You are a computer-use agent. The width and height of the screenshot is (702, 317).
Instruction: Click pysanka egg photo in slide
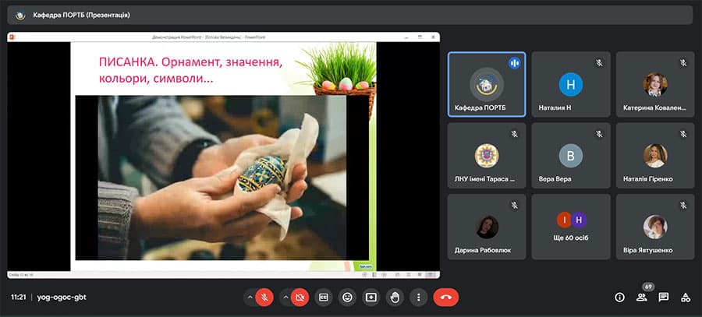pyautogui.click(x=222, y=178)
